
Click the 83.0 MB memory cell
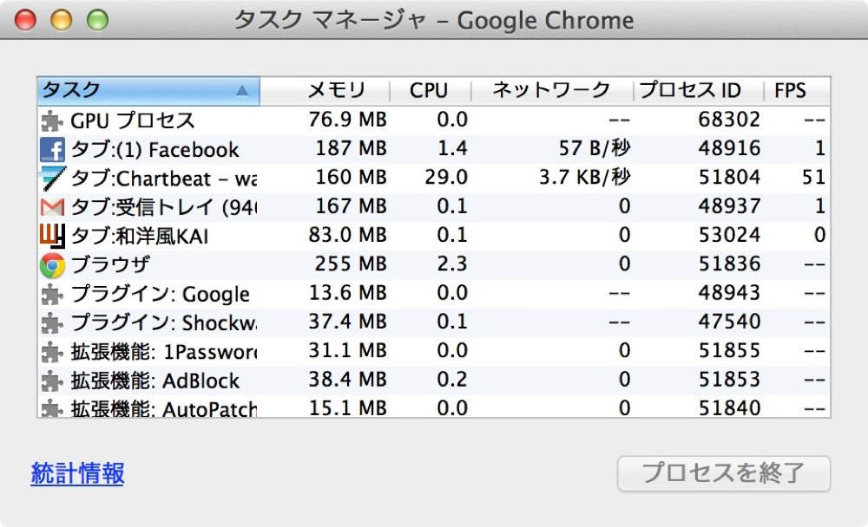(348, 235)
